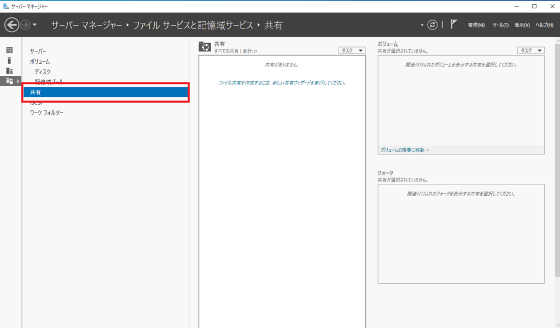The height and width of the screenshot is (328, 560).
Task: Open the 表示(V) menu
Action: pyautogui.click(x=522, y=26)
